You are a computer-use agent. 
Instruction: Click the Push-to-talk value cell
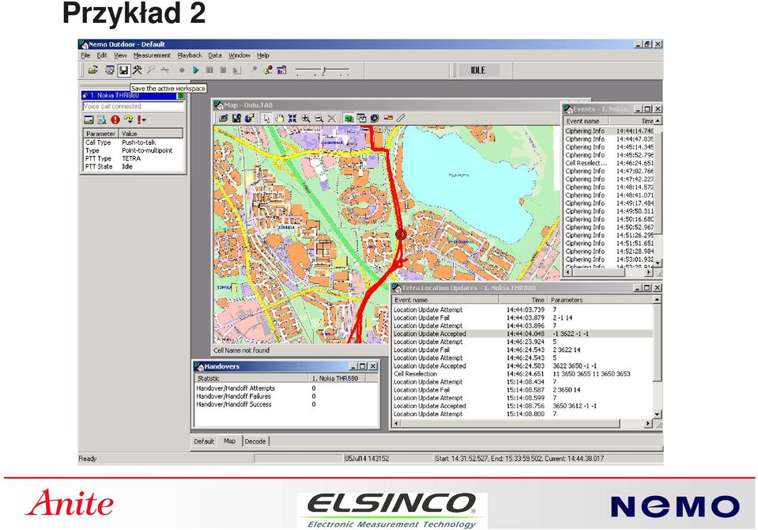[x=138, y=142]
